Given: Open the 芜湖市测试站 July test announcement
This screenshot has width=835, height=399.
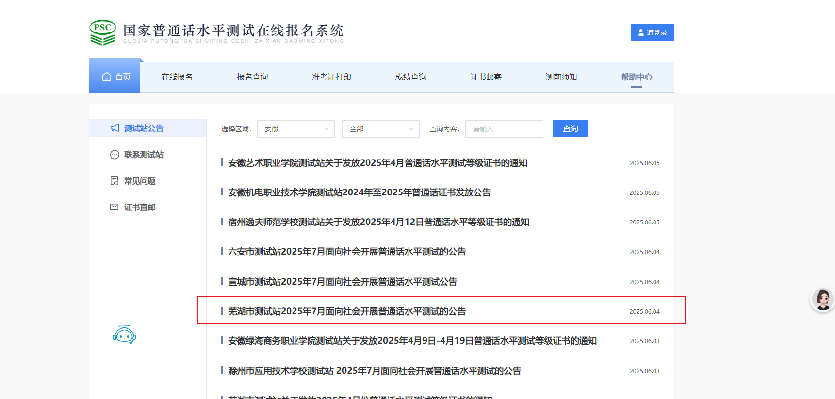Looking at the screenshot, I should coord(347,311).
